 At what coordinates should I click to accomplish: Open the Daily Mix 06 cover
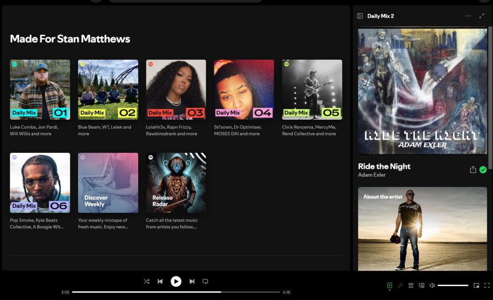[40, 183]
